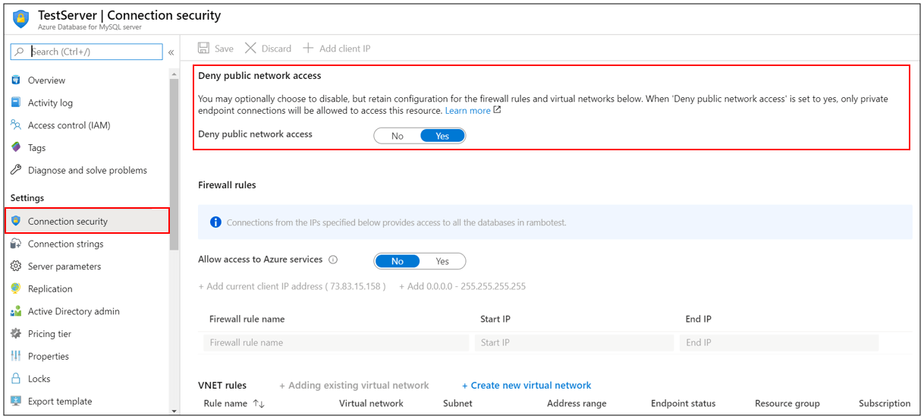Screen dimensions: 924x419
Task: Click the Properties bars icon
Action: point(16,356)
